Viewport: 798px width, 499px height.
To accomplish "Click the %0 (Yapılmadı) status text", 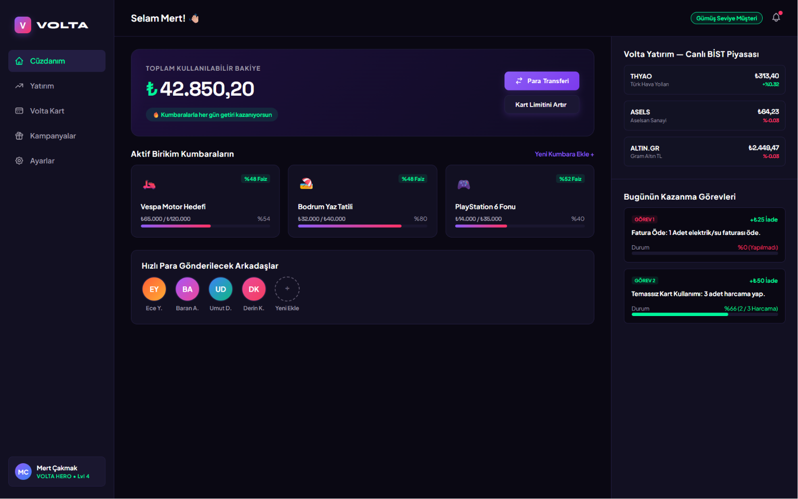I will (x=758, y=247).
